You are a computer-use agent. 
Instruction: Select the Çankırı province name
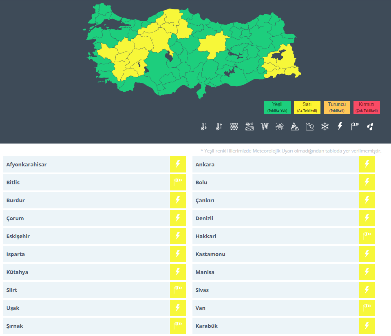click(x=205, y=200)
